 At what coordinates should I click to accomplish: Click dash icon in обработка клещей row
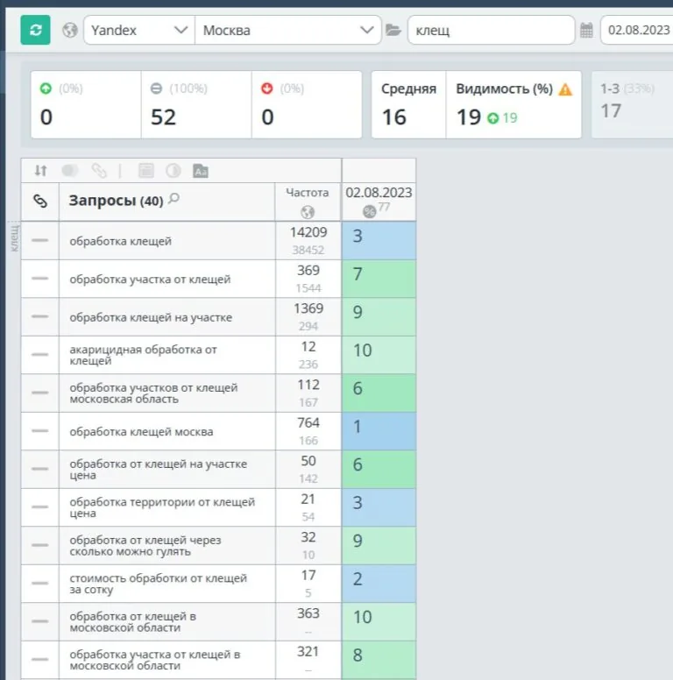coord(40,240)
